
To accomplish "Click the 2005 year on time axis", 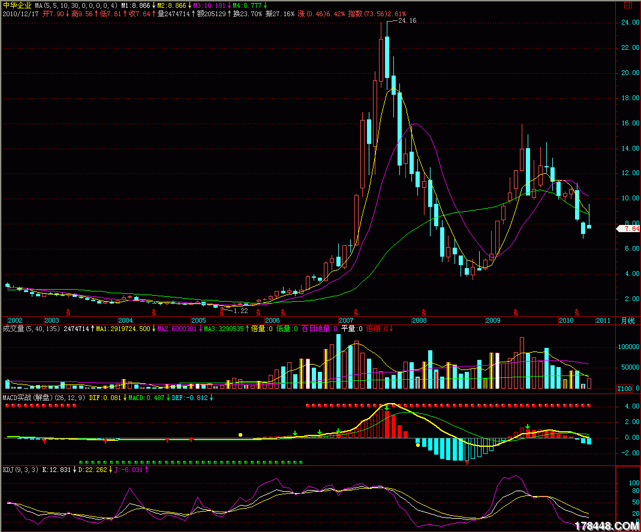I will pos(198,320).
